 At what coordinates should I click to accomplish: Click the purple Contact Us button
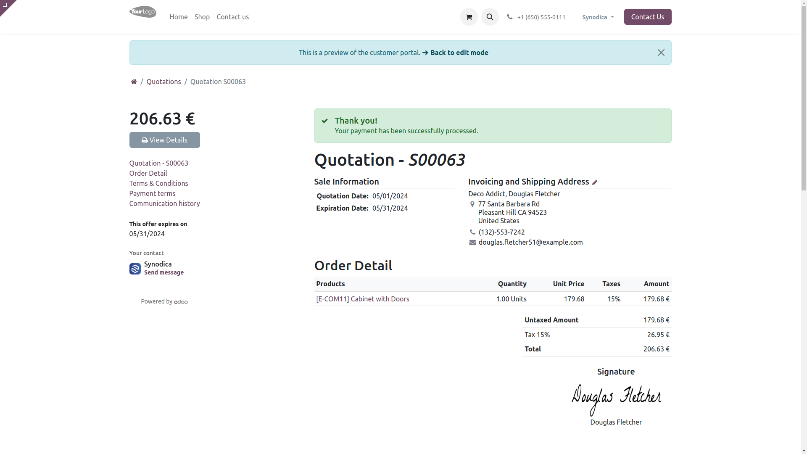[647, 17]
